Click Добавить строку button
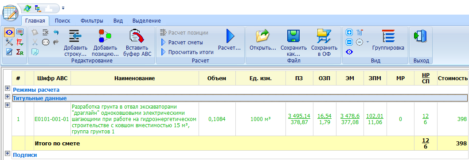Viewport: 469px width, 160px height. click(75, 43)
